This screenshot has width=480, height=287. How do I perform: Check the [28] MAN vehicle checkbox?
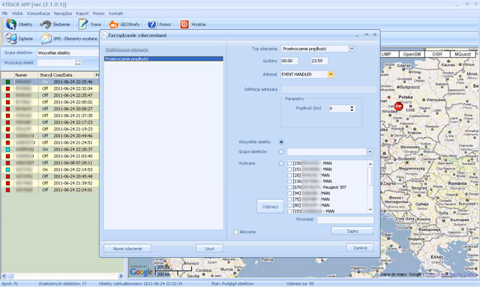pyautogui.click(x=289, y=175)
